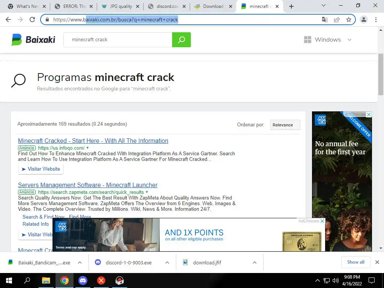Expand the search.zapmeta.com ad arrow
Screen dimensions: 384x288
tap(147, 192)
